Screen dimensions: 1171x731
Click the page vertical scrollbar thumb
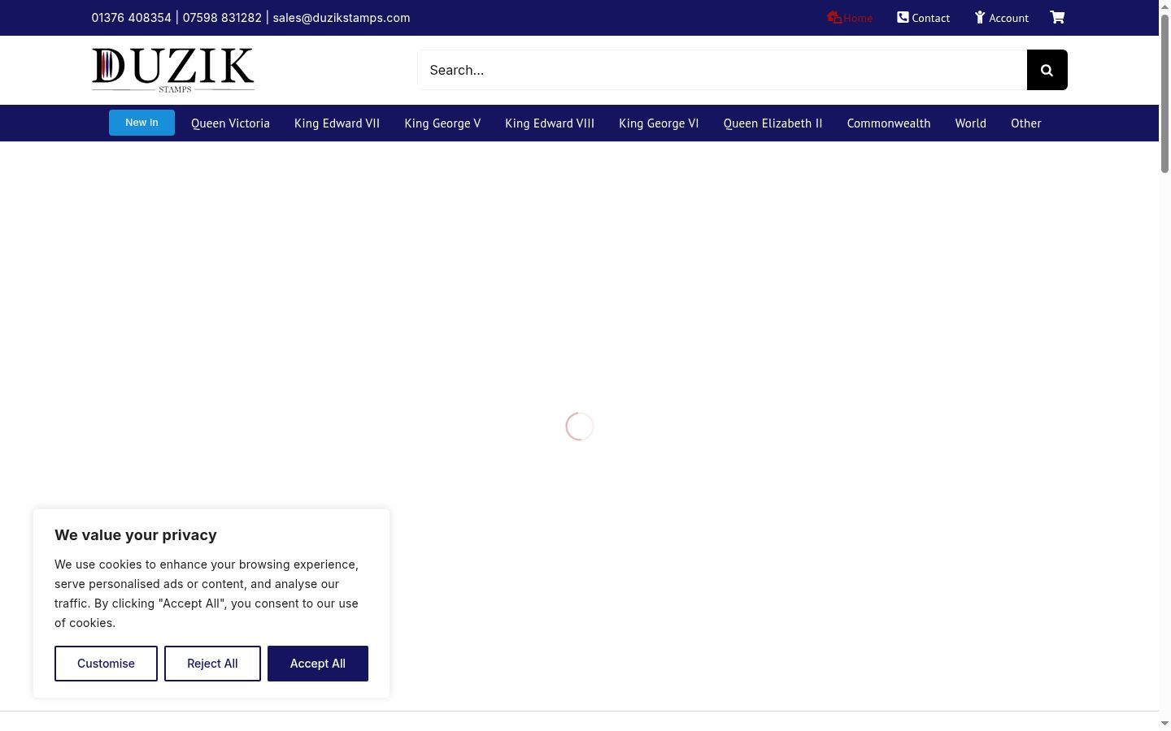[x=1164, y=93]
